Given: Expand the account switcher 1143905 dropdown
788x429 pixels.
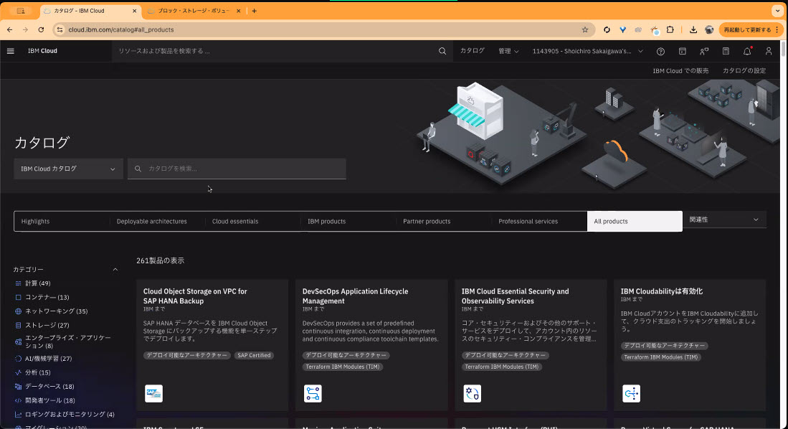Looking at the screenshot, I should pos(587,51).
